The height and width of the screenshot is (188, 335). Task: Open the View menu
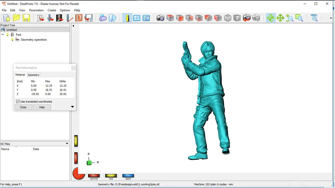tap(22, 10)
